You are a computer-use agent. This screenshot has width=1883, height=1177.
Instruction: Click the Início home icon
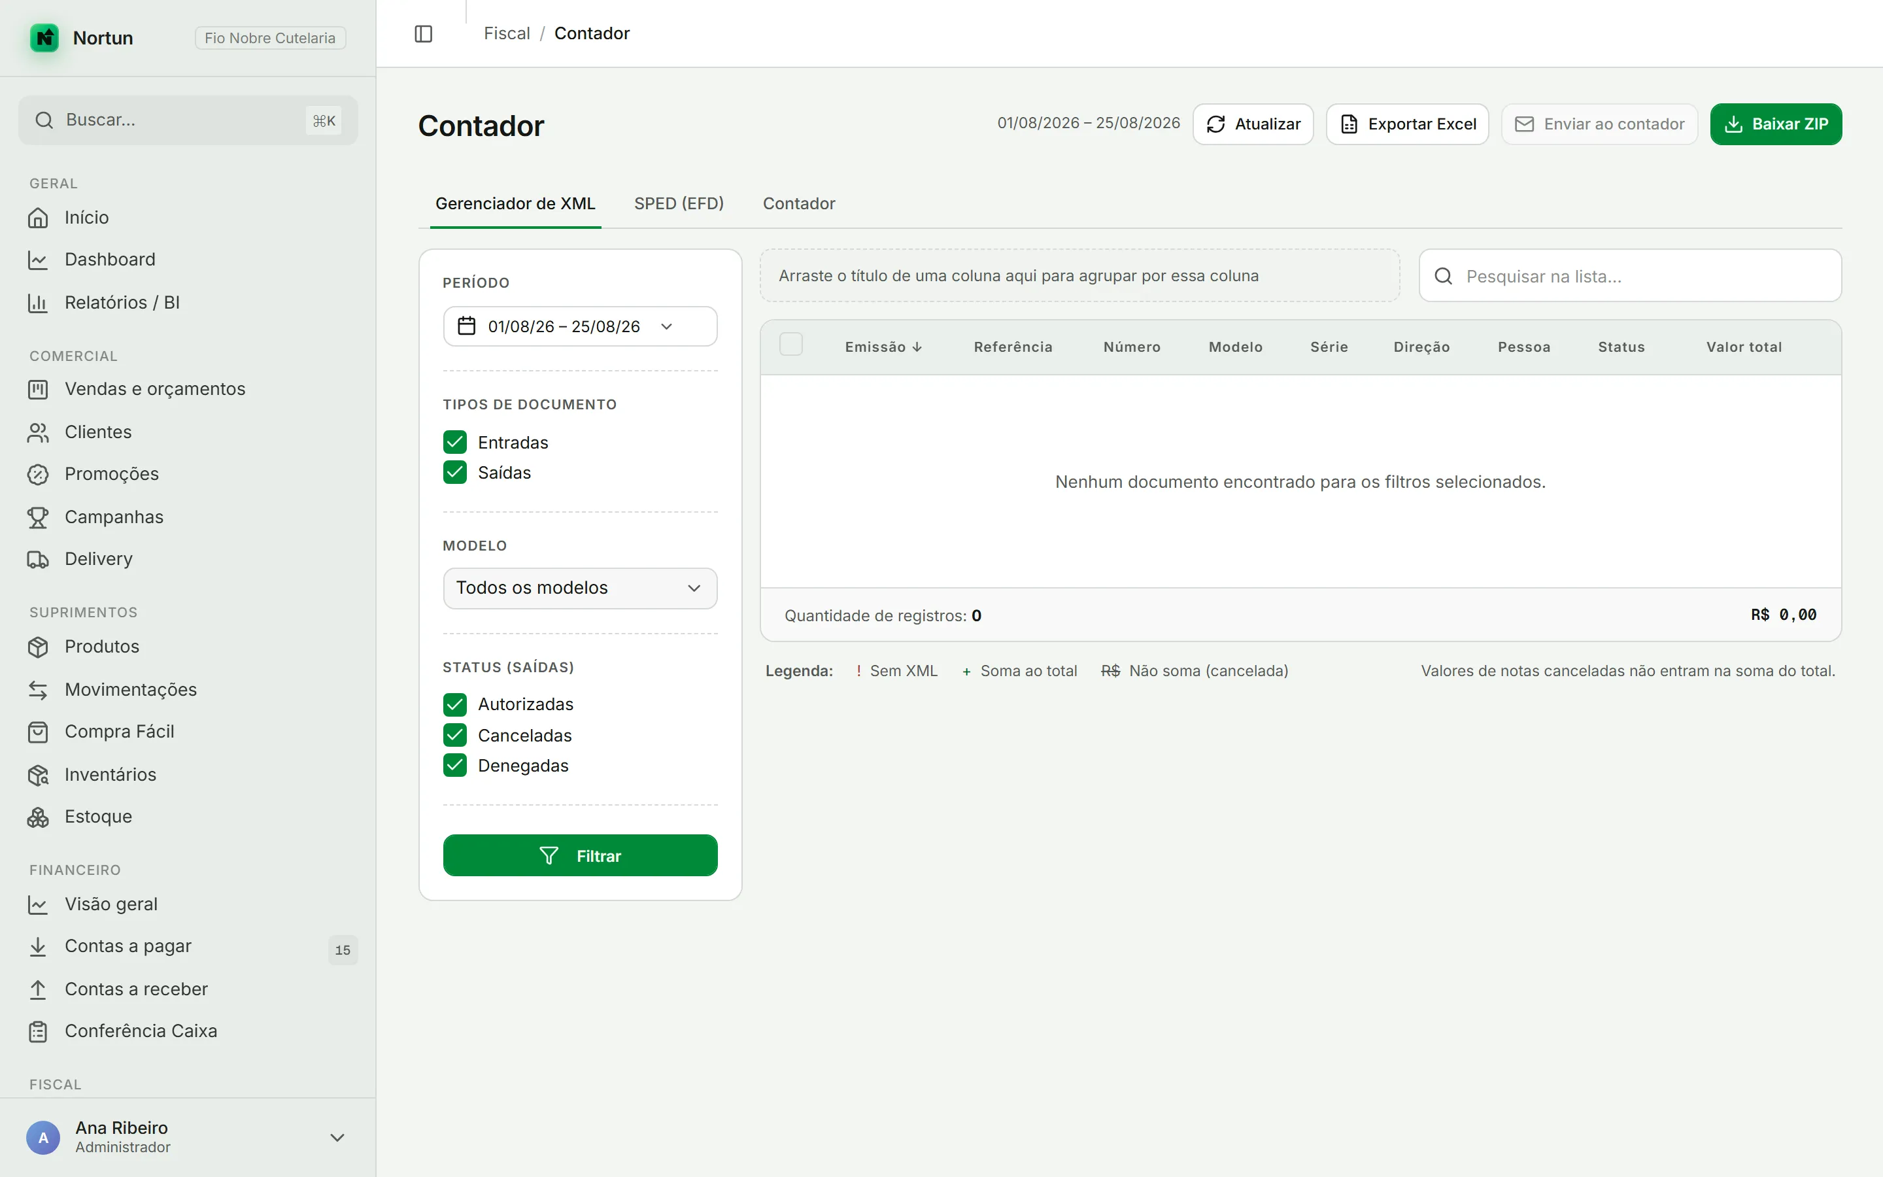point(38,218)
